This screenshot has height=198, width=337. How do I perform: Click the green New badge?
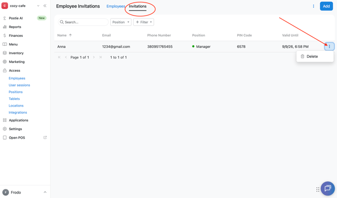pos(41,18)
